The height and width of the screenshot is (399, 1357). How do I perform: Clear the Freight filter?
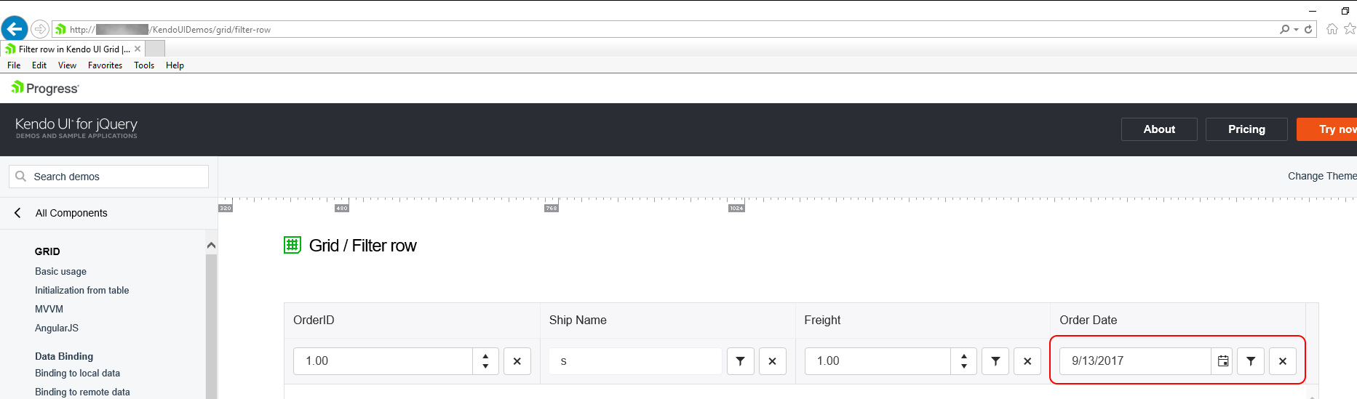pos(1027,361)
